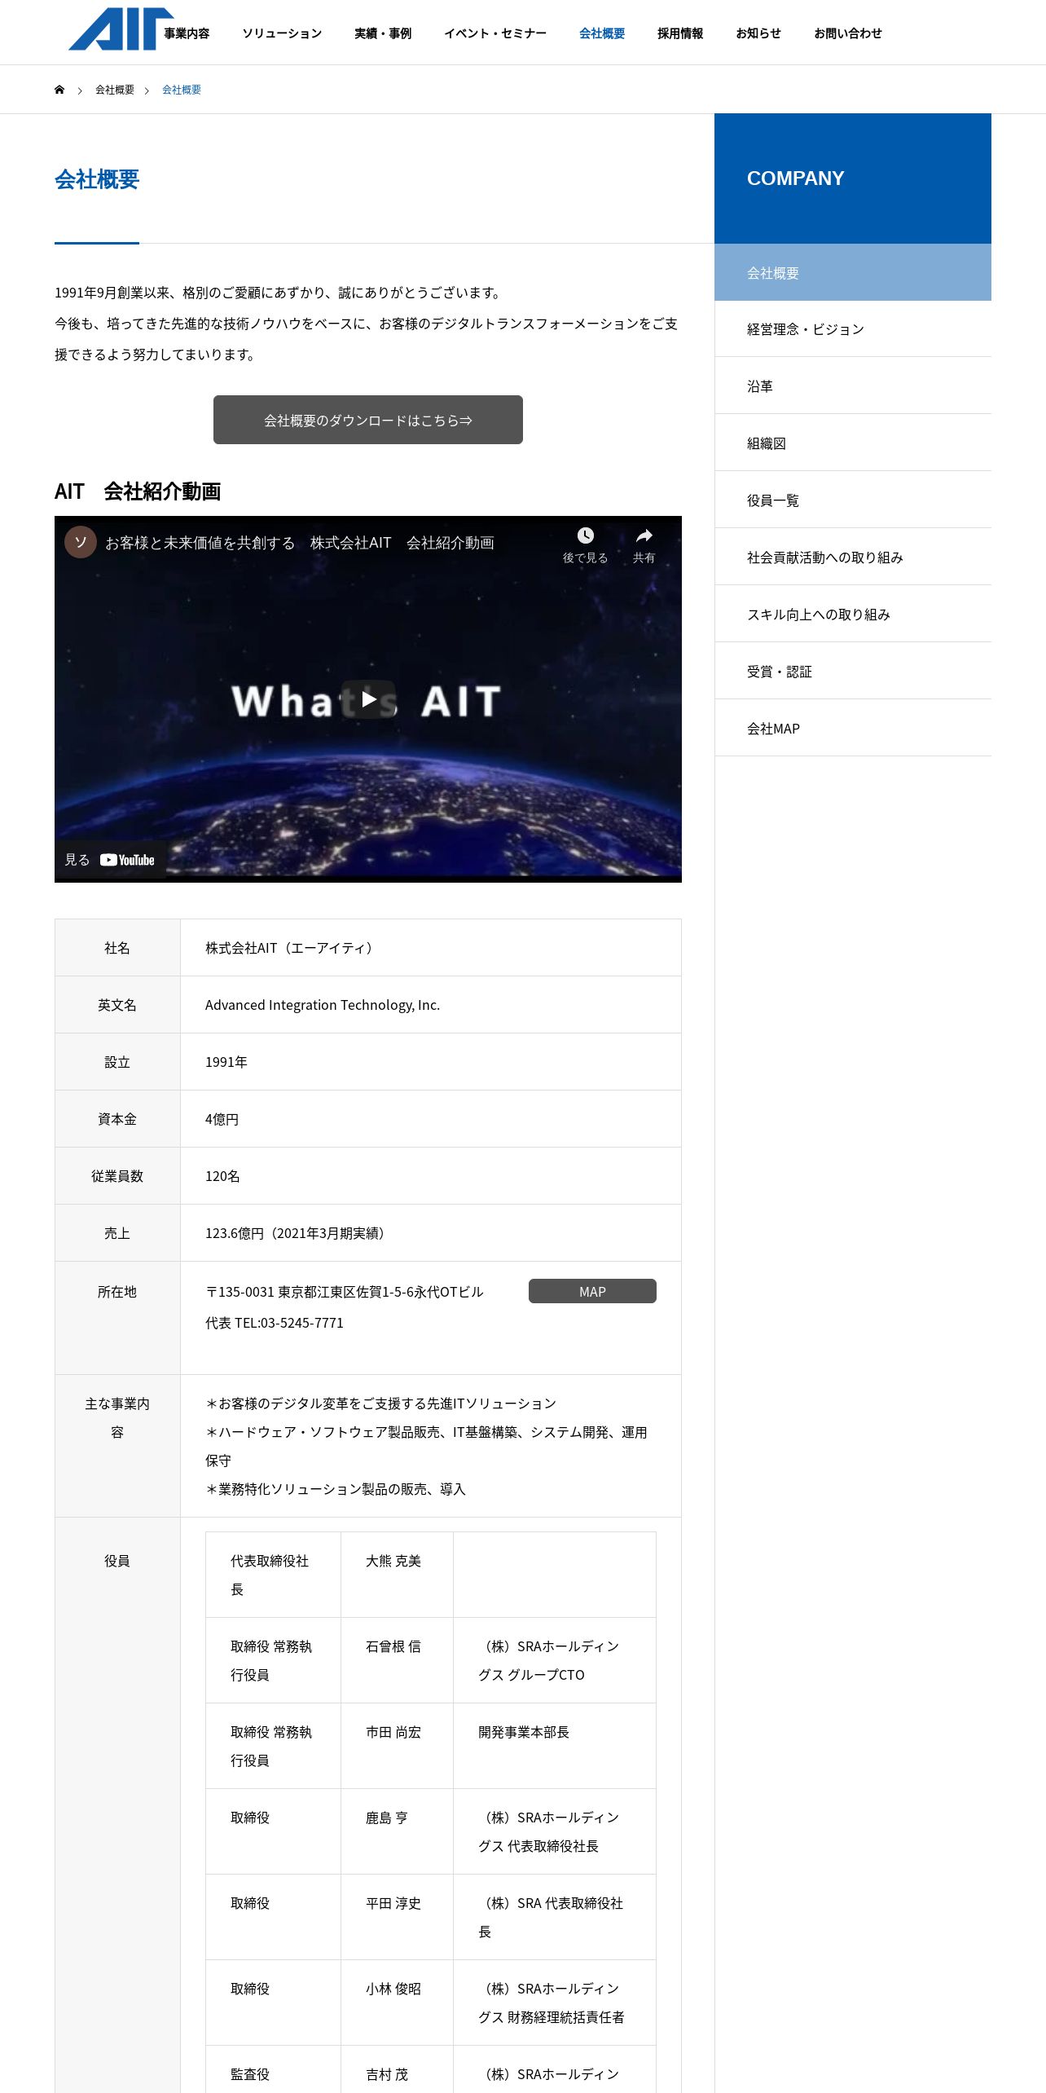This screenshot has height=2093, width=1046.
Task: Click the name 吉村 茂
Action: pos(387,2074)
